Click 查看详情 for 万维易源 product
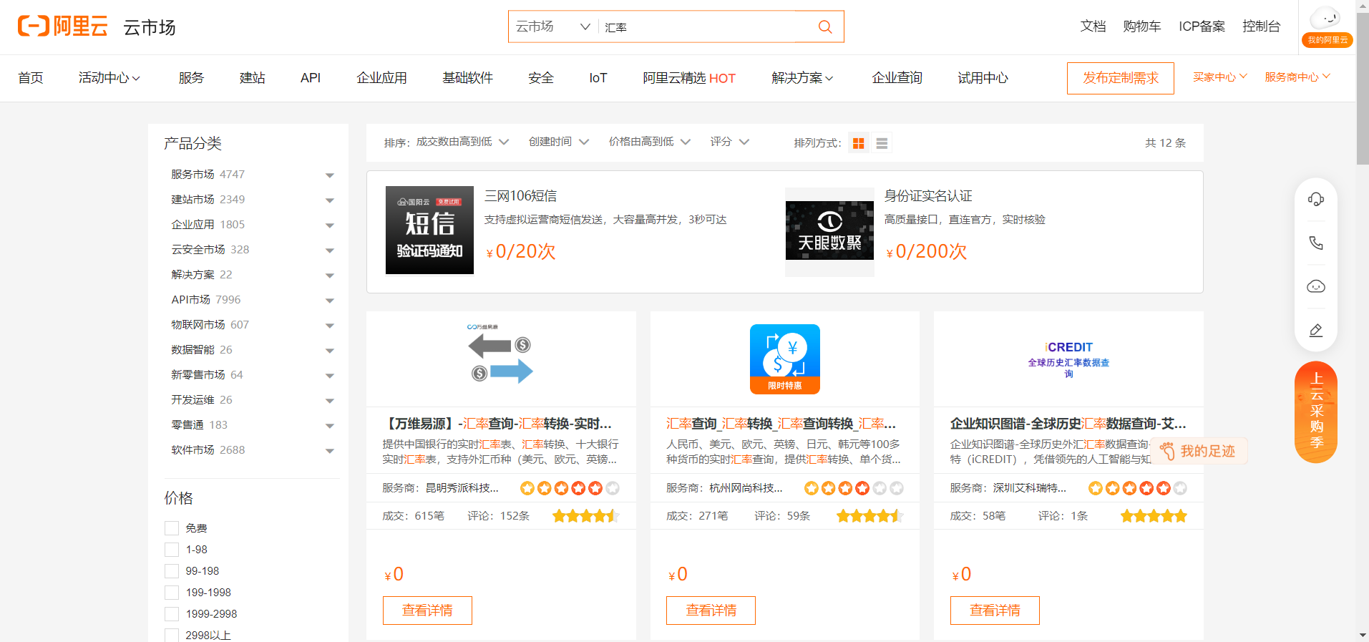Screen dimensions: 1369x642 pyautogui.click(x=427, y=611)
